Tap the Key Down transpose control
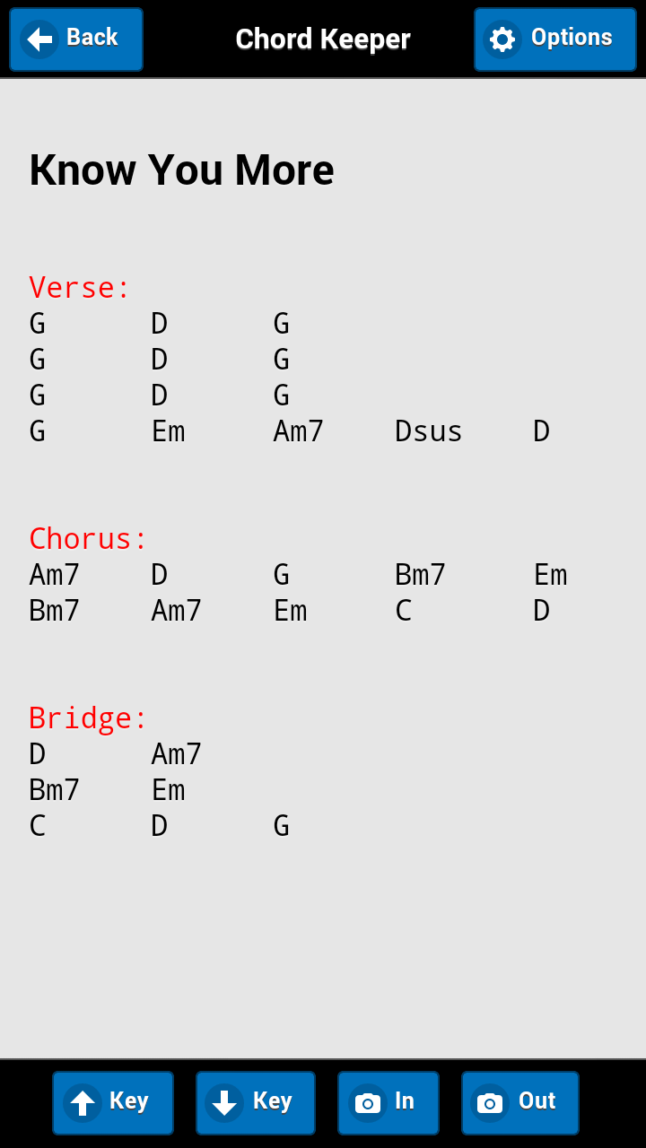This screenshot has height=1148, width=646. (255, 1102)
